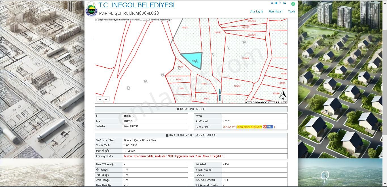Collapse the Kadastro Parseli section header
The width and height of the screenshot is (387, 187).
(x=191, y=109)
